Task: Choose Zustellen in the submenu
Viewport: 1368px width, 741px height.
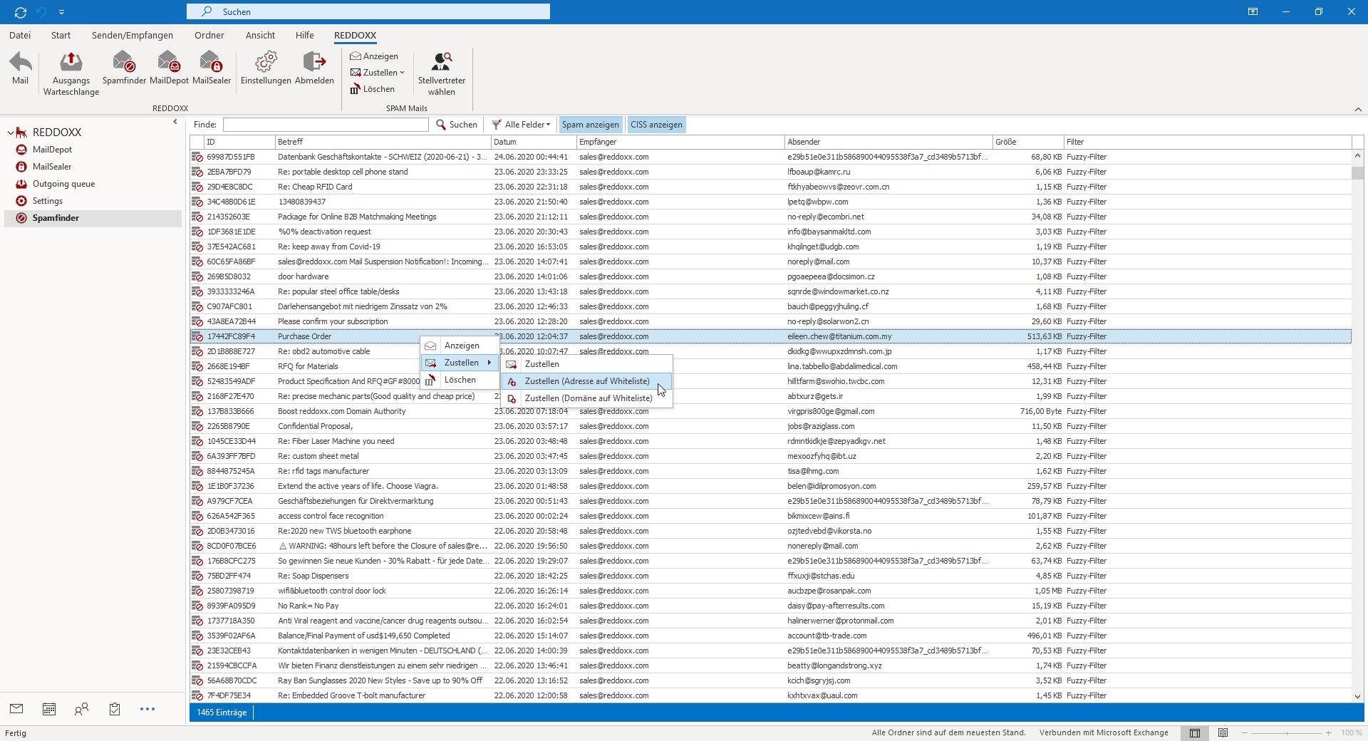Action: coord(587,364)
